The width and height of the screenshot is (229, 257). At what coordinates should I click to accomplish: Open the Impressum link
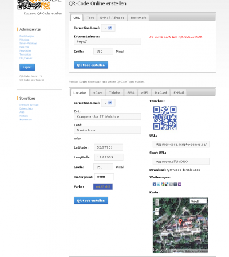tap(26, 119)
